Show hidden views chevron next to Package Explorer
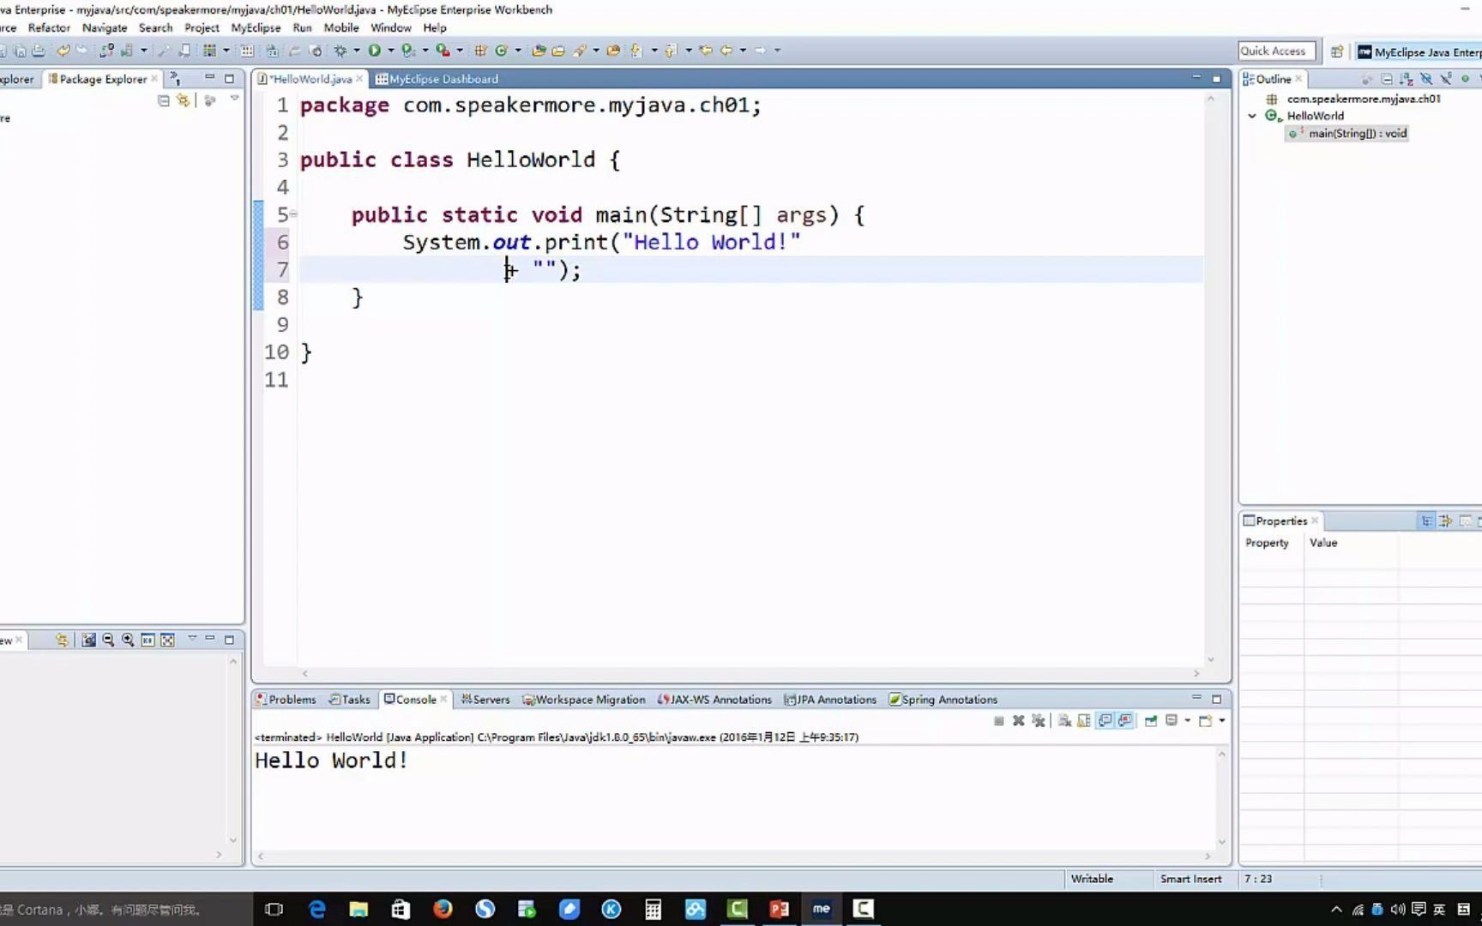This screenshot has height=926, width=1482. point(176,79)
